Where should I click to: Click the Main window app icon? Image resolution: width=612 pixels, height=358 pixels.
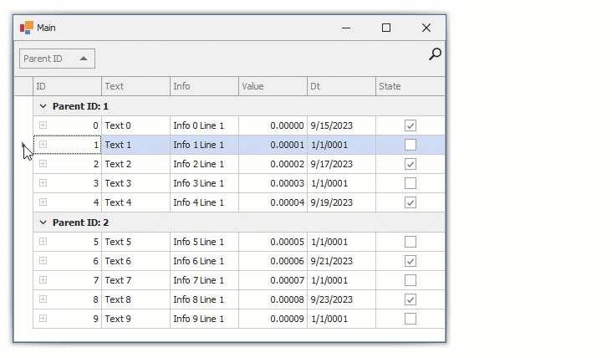27,28
